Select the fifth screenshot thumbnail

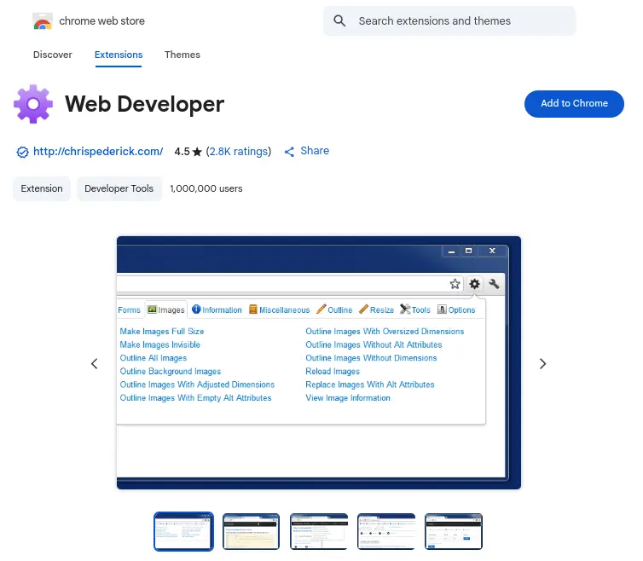[454, 531]
